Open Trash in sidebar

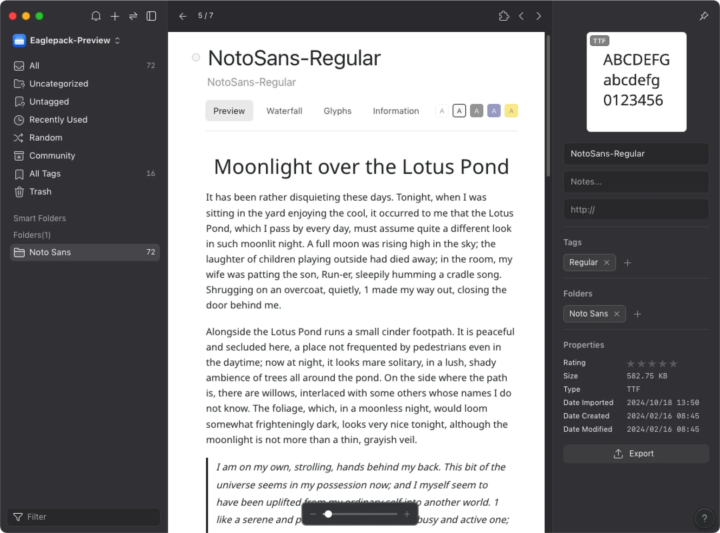coord(85,191)
